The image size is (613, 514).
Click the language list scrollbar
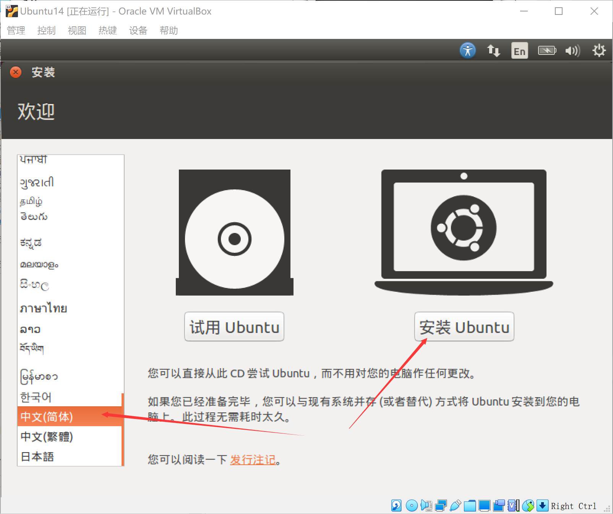pyautogui.click(x=123, y=430)
